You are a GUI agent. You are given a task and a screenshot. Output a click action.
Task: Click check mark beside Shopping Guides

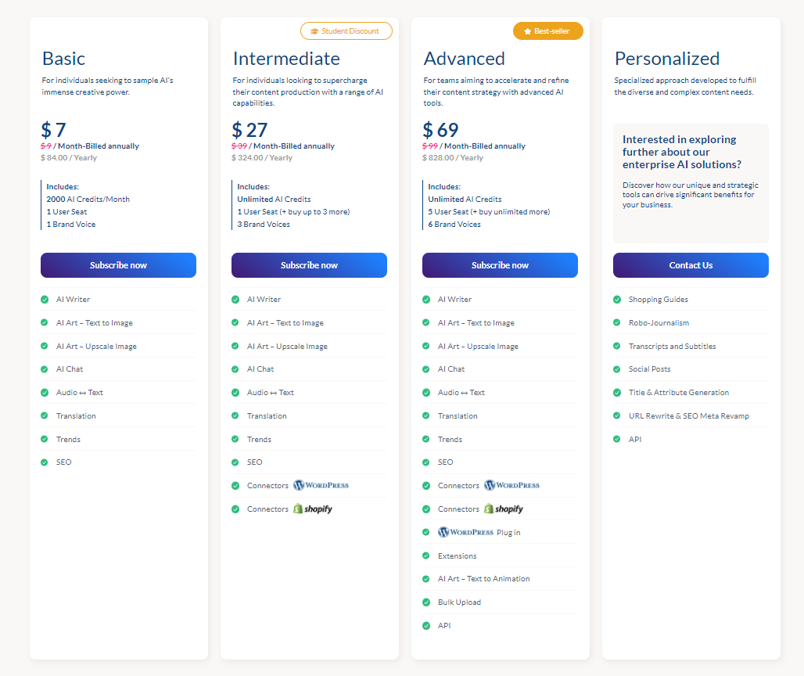click(617, 300)
